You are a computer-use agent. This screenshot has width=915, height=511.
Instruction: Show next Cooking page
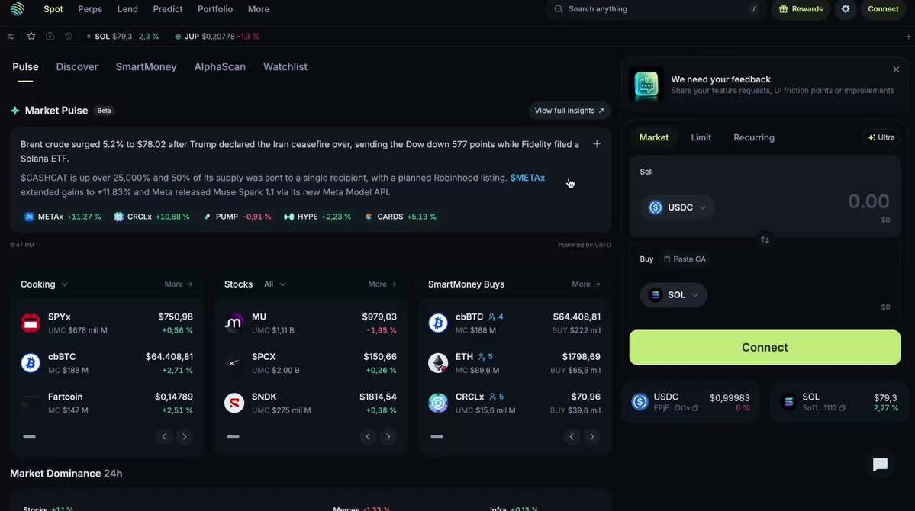(x=185, y=436)
